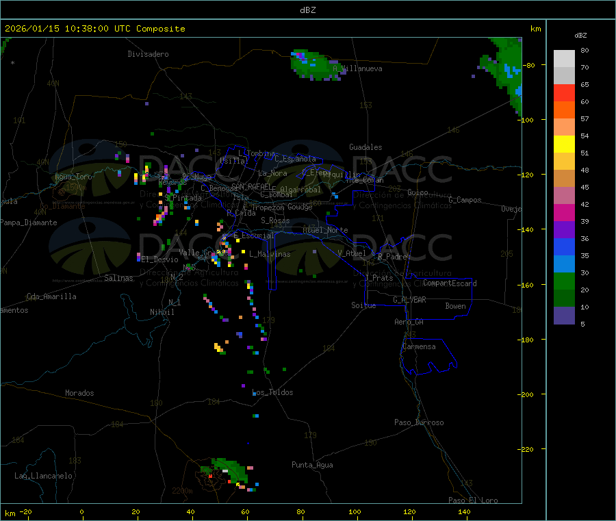This screenshot has width=616, height=521.
Task: Click the A_Villanueva location label
Action: pyautogui.click(x=357, y=68)
